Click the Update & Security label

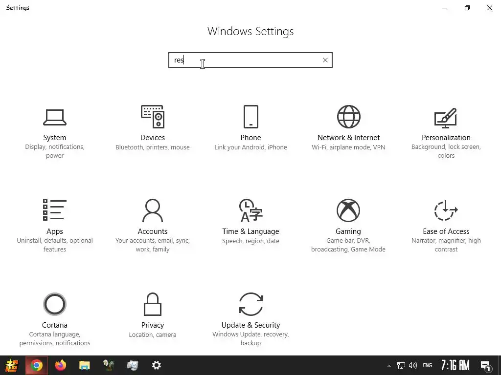[x=251, y=325]
